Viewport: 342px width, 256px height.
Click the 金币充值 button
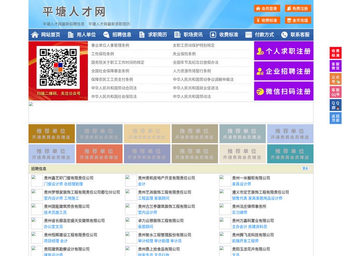[298, 20]
